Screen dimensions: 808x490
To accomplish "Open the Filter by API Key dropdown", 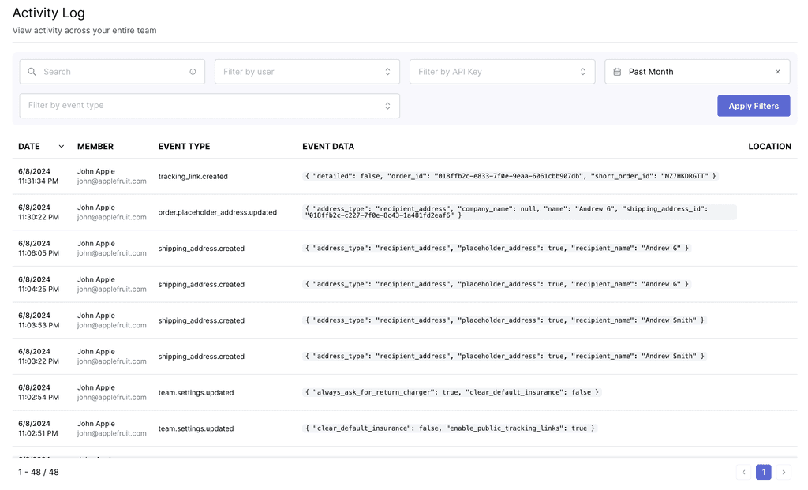I will click(x=503, y=72).
